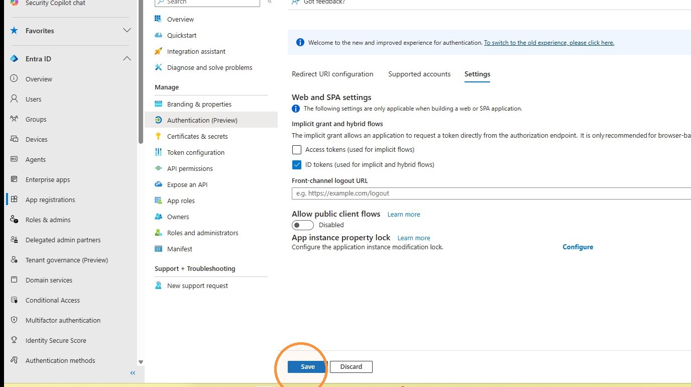Click the Devices icon in Entra sidebar

pyautogui.click(x=14, y=139)
